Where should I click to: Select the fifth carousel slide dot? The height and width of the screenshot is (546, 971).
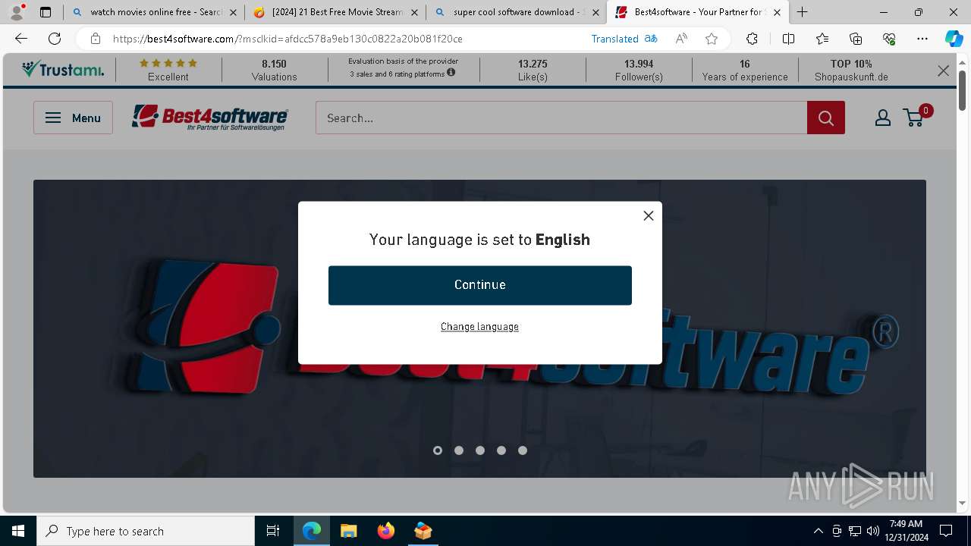523,450
